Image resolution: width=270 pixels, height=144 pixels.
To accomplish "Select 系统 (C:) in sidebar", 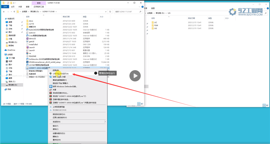I will [x=12, y=82].
